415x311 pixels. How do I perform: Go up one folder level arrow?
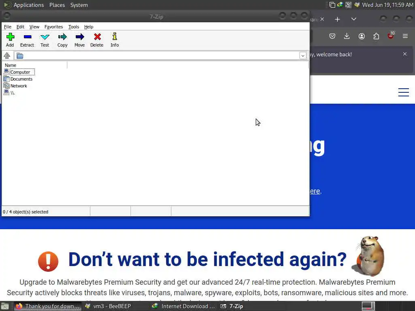[7, 55]
